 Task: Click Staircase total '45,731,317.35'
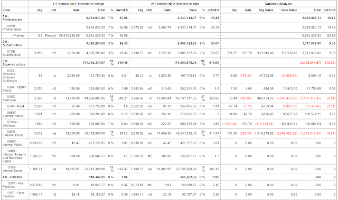coord(186,98)
